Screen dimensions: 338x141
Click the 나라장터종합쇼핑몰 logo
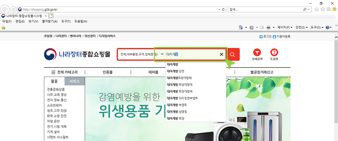coord(77,54)
